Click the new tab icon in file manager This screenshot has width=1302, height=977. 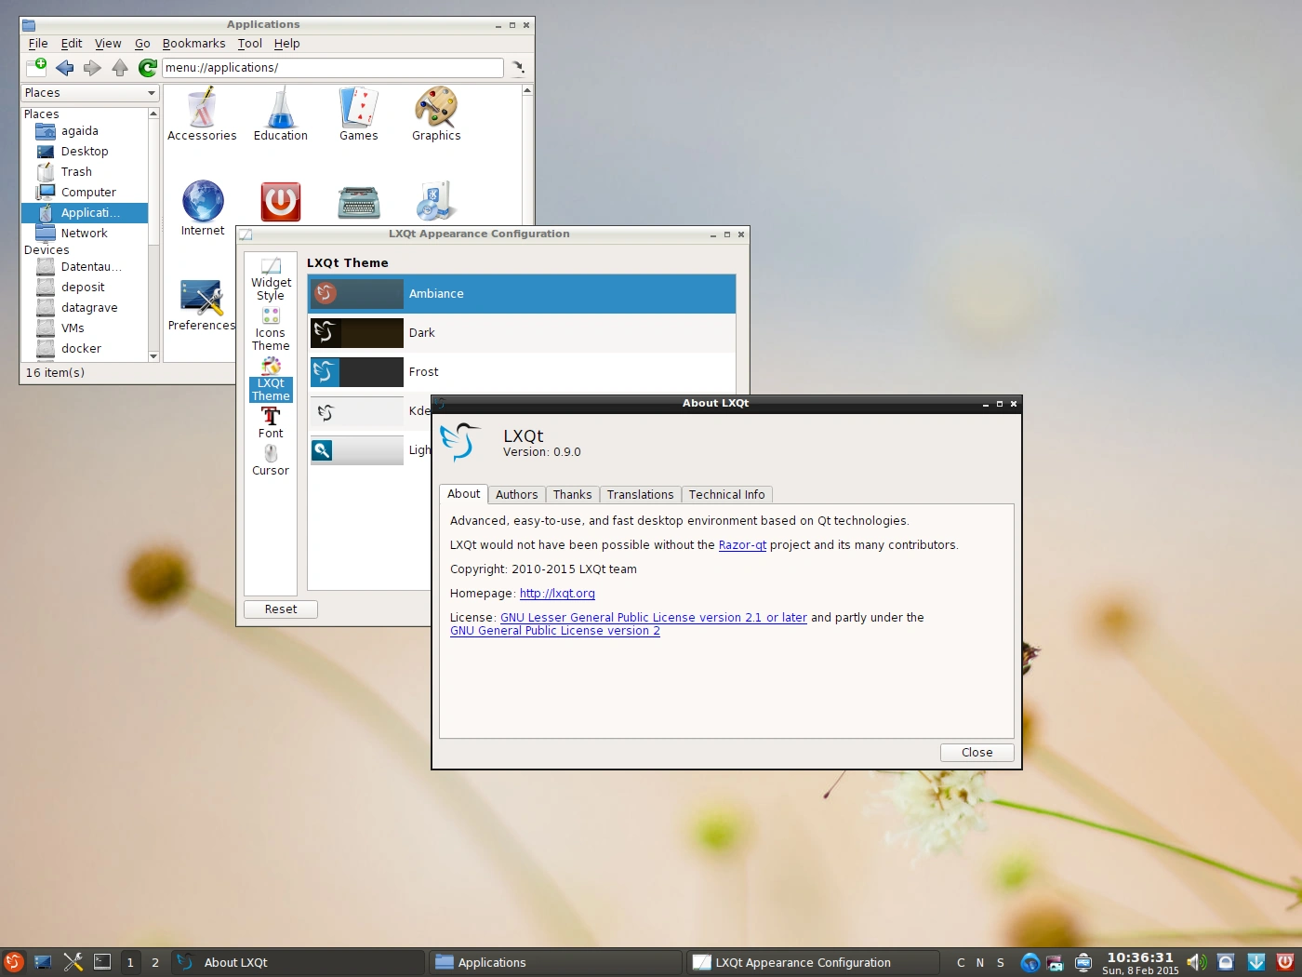pos(36,67)
